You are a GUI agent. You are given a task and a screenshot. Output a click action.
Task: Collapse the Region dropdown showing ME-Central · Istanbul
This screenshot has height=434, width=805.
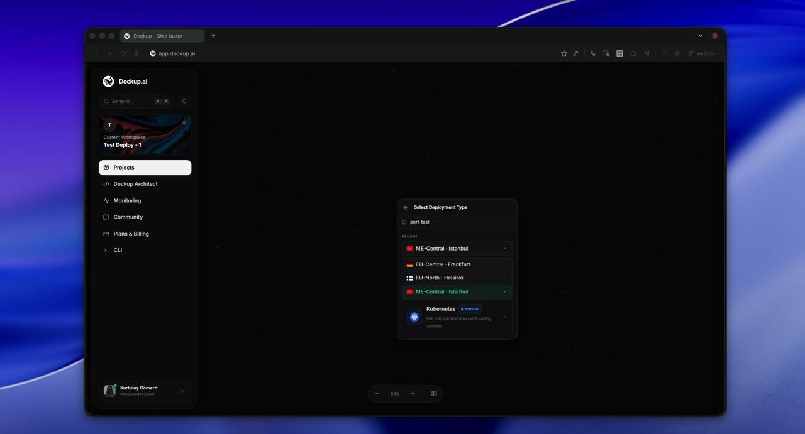tap(457, 249)
